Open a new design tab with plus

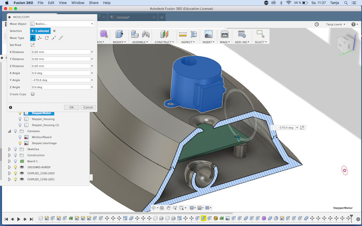162,17
